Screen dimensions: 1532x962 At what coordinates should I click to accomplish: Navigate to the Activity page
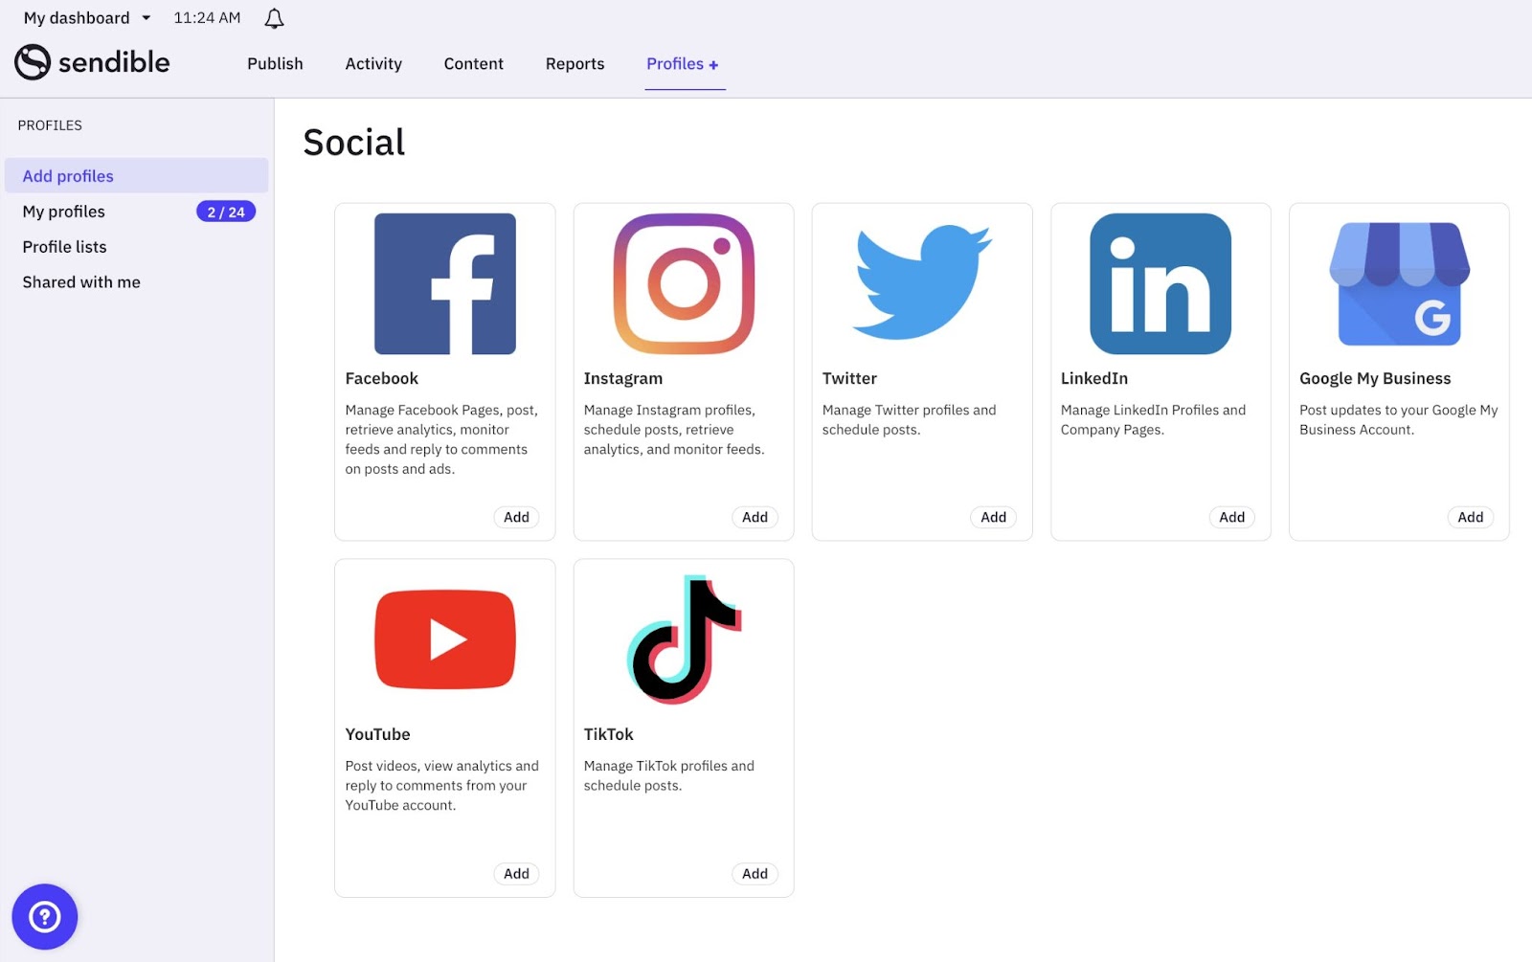373,64
